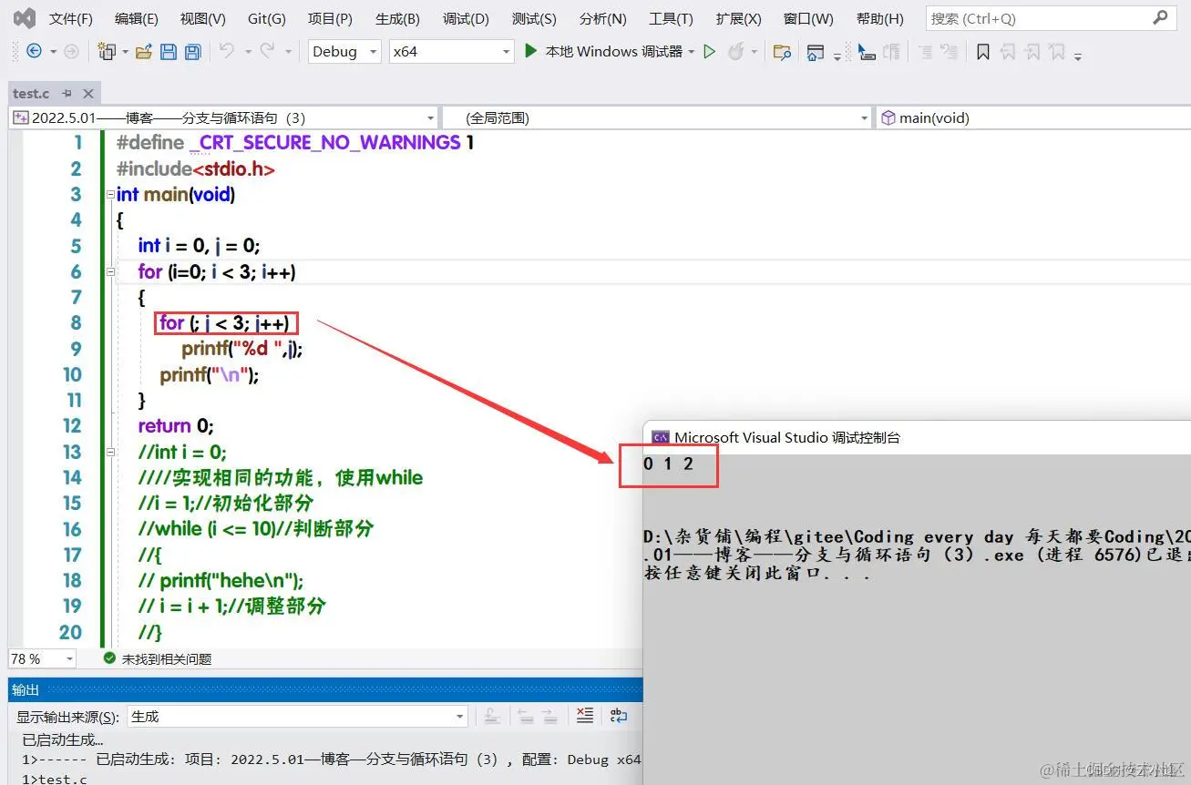
Task: Open the 项目(P) menu
Action: pos(330,18)
